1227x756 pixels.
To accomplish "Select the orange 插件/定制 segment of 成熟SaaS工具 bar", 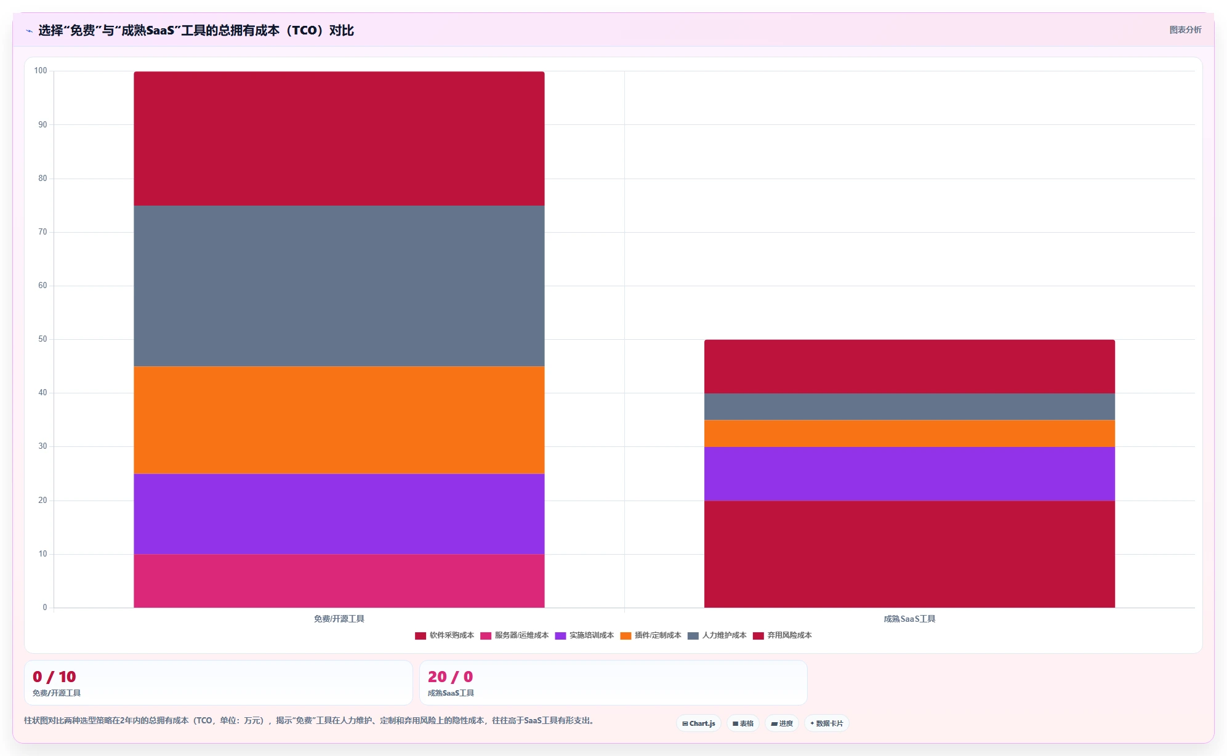I will pos(909,433).
